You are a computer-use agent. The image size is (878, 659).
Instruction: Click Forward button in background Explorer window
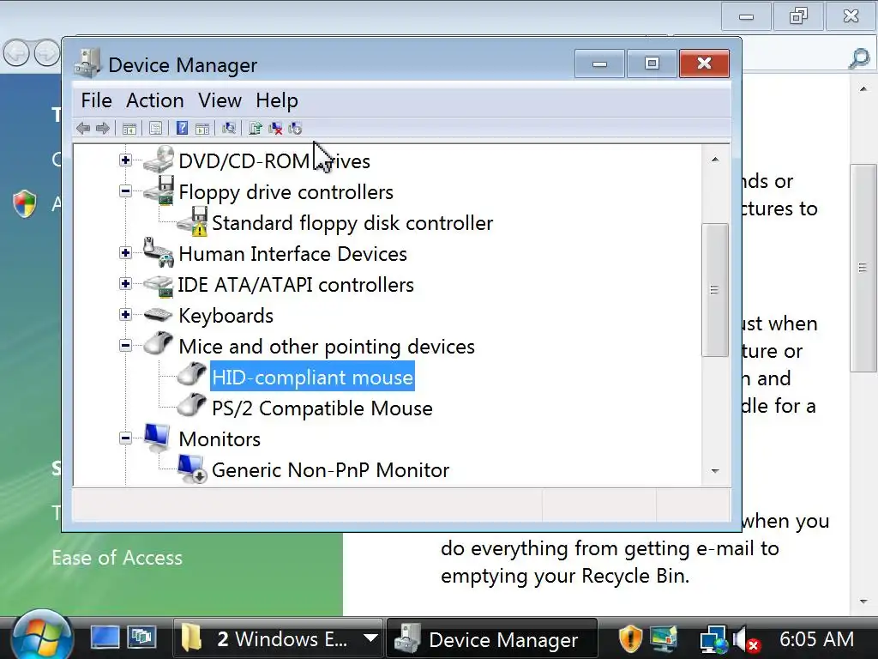(x=47, y=54)
